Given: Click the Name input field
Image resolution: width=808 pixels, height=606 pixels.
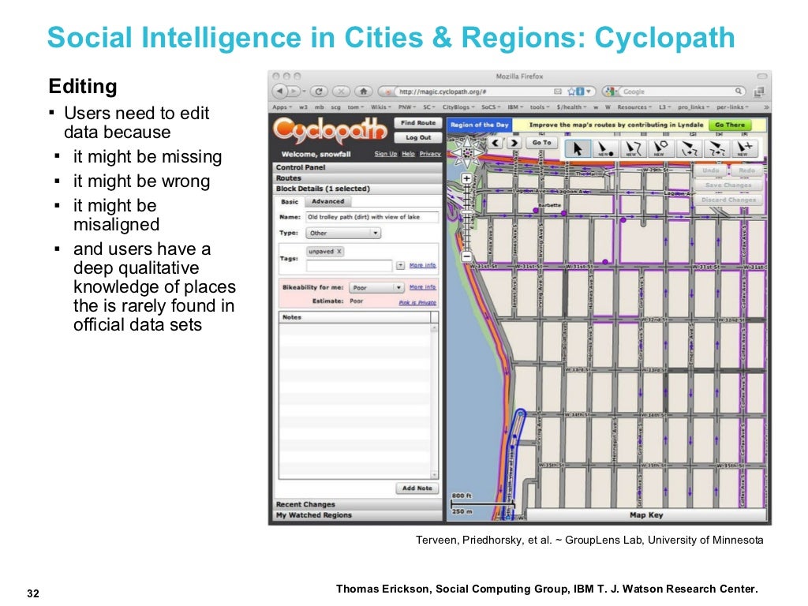Looking at the screenshot, I should coord(372,217).
